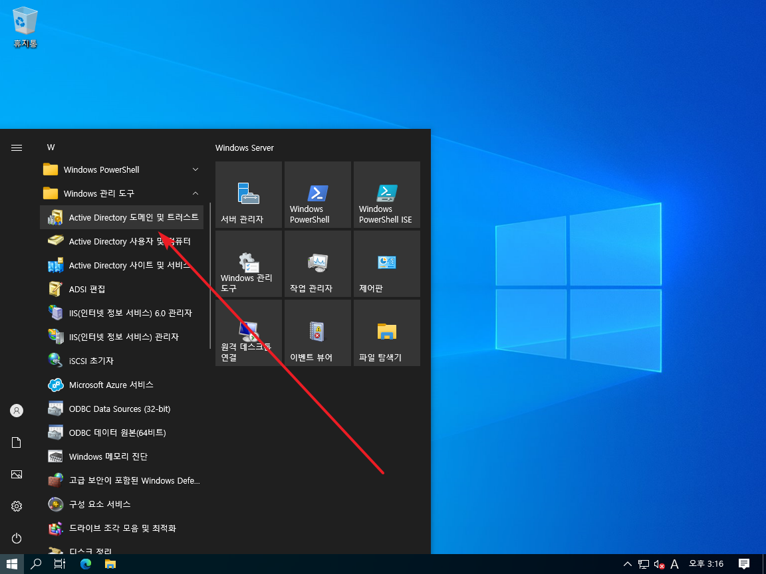Launch iSCSI 초기자

click(x=122, y=361)
